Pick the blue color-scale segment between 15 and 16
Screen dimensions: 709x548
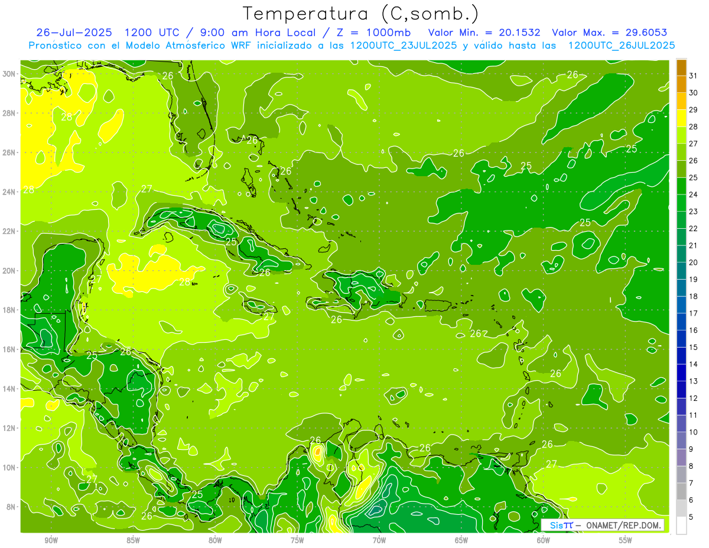[681, 339]
